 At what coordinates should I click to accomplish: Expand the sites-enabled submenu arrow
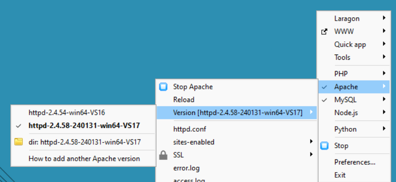pos(311,141)
